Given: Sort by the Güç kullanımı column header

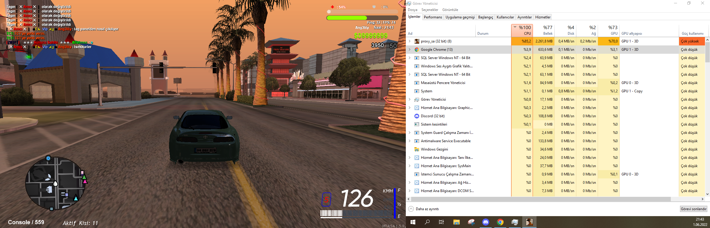Looking at the screenshot, I should (692, 30).
